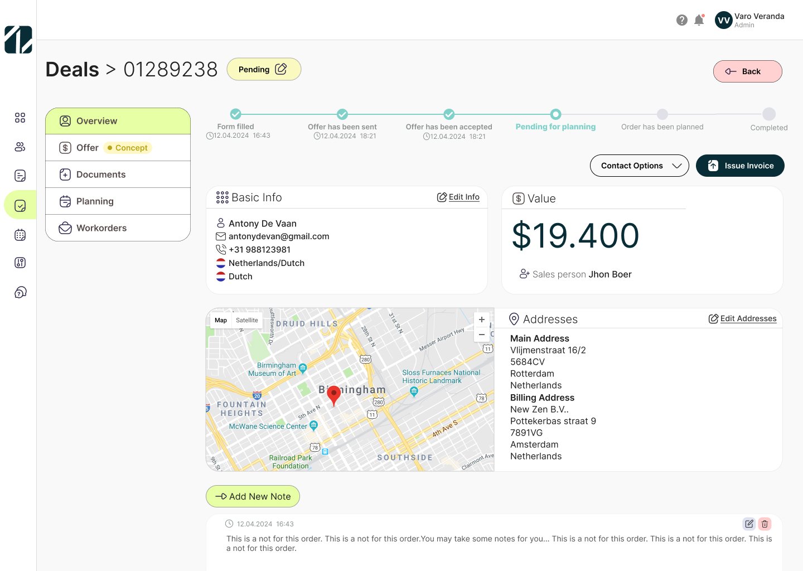Edit the note with pencil icon
This screenshot has height=571, width=803.
(x=749, y=524)
